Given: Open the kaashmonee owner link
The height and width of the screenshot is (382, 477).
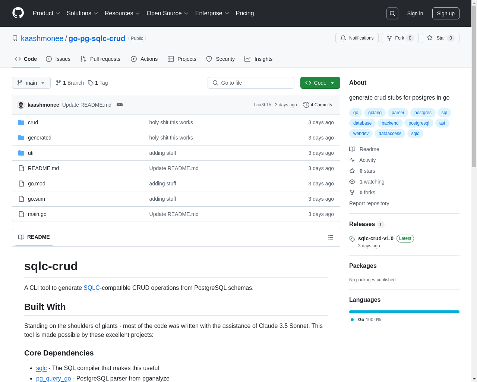Looking at the screenshot, I should tap(42, 38).
